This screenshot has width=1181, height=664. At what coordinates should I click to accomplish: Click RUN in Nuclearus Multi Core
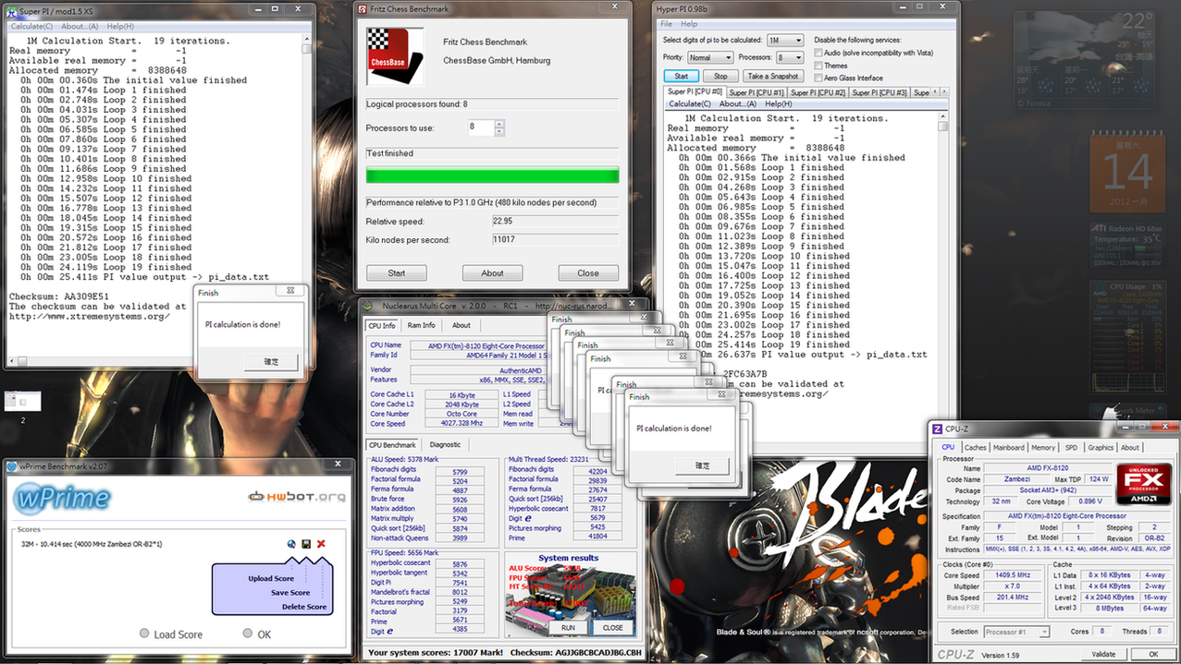point(568,627)
